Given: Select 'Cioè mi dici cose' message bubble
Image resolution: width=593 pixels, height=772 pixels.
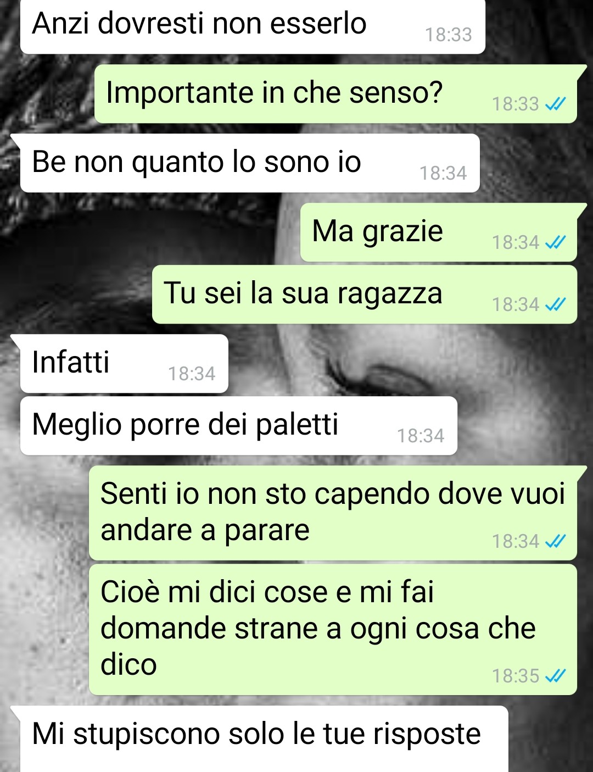Looking at the screenshot, I should coord(333,630).
